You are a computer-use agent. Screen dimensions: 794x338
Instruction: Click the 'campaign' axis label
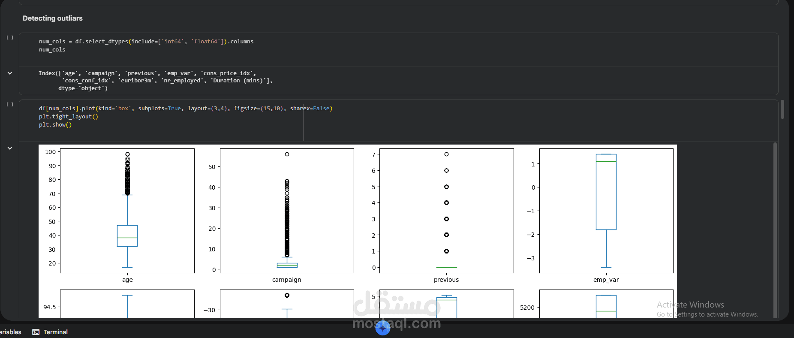pos(287,280)
